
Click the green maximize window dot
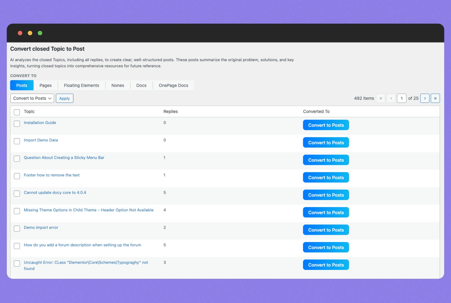[x=40, y=33]
